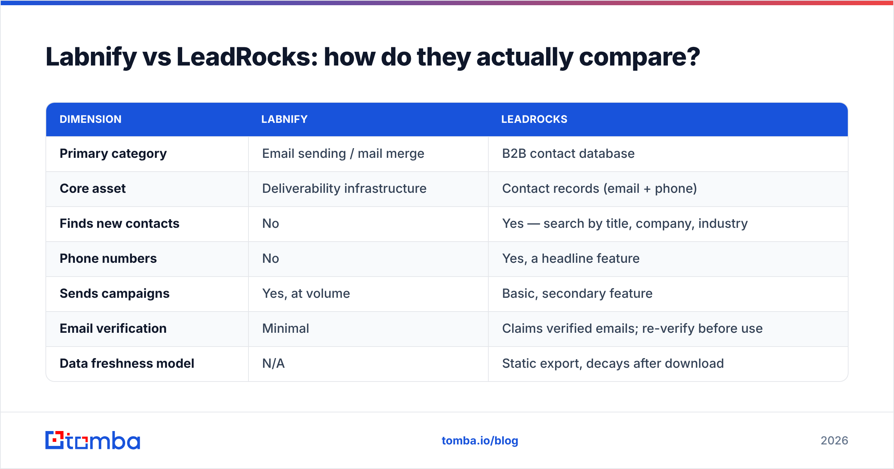Click the 'Core asset' row label

tap(93, 189)
